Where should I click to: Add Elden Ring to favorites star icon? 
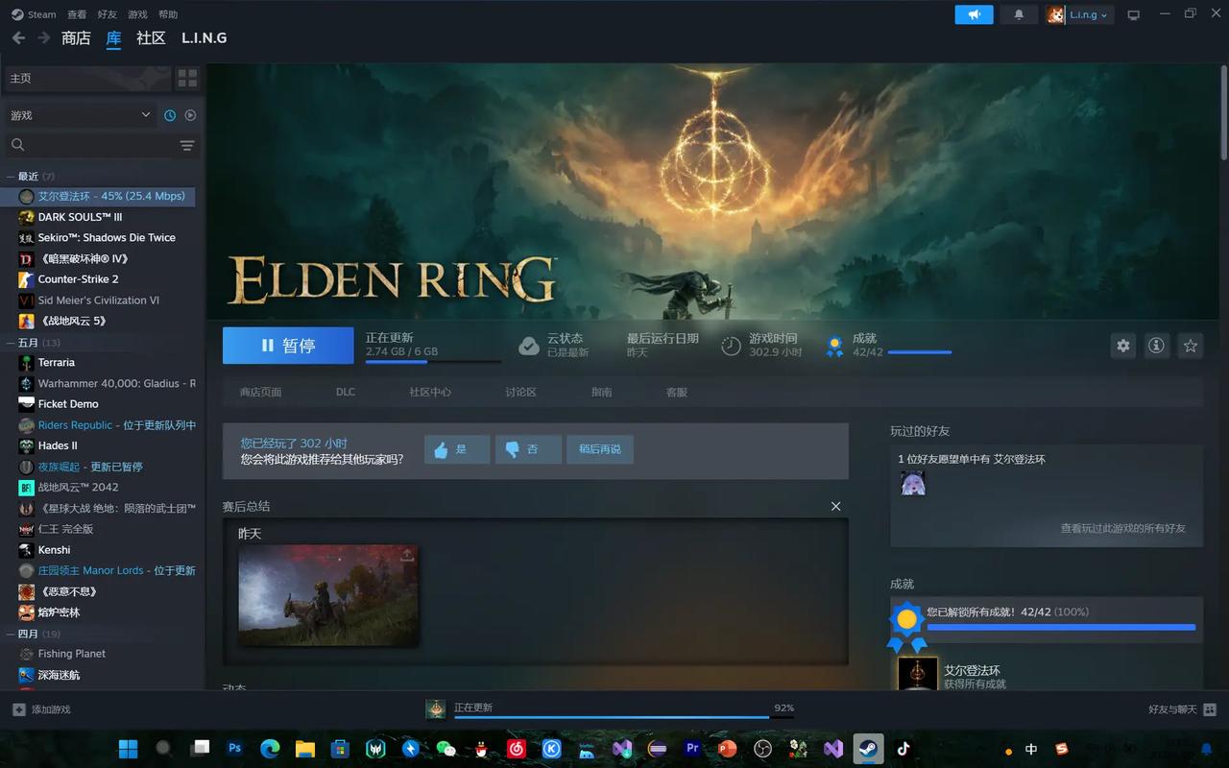click(1191, 346)
